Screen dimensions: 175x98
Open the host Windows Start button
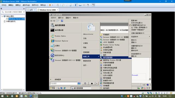[x=2, y=96]
